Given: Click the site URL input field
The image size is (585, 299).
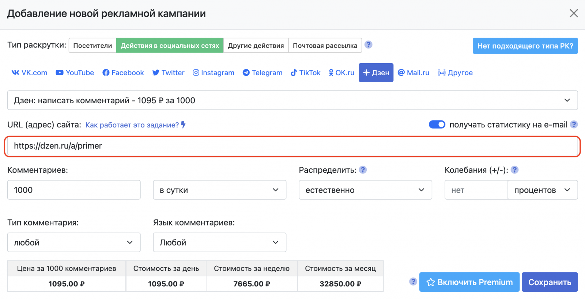Looking at the screenshot, I should point(292,146).
